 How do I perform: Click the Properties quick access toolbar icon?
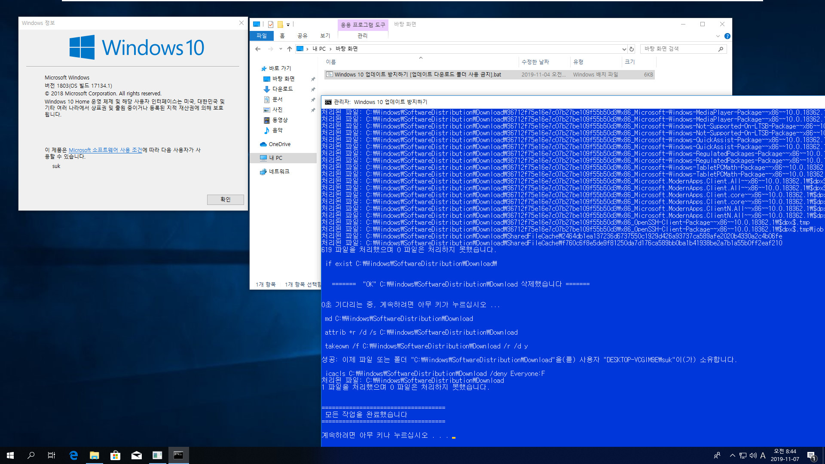point(271,24)
